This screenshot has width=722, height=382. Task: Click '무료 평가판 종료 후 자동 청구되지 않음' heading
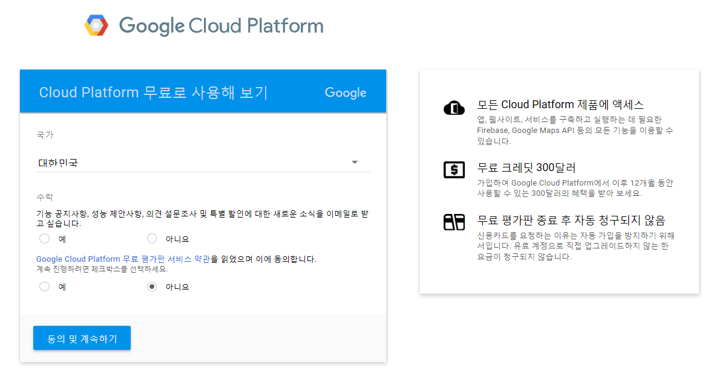point(571,221)
